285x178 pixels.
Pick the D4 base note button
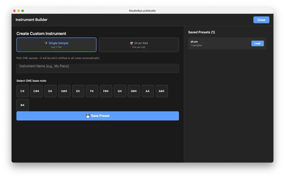tap(50, 91)
